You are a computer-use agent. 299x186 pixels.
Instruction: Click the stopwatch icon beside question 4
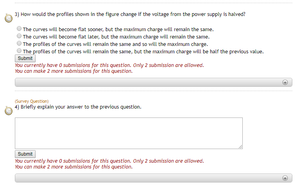[x=9, y=111]
